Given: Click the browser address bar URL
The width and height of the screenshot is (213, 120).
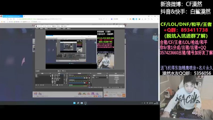Looking at the screenshot, I should coord(47,19).
